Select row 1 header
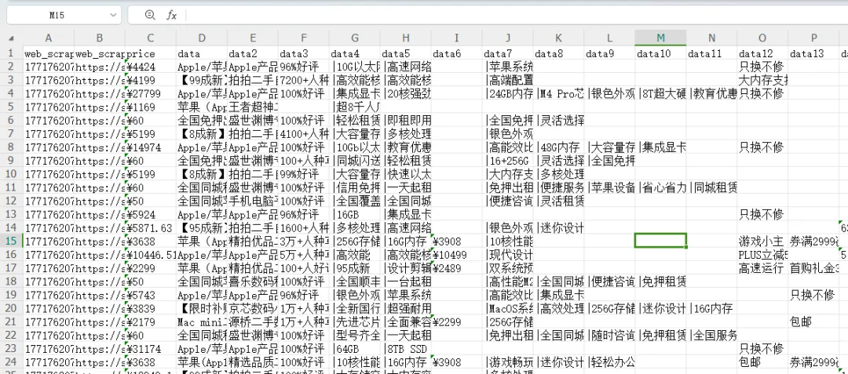 (x=11, y=53)
